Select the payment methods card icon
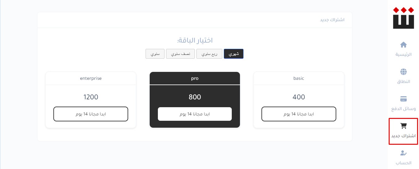This screenshot has height=169, width=419. pos(403,99)
